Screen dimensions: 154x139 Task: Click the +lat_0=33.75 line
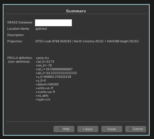tap(45, 62)
